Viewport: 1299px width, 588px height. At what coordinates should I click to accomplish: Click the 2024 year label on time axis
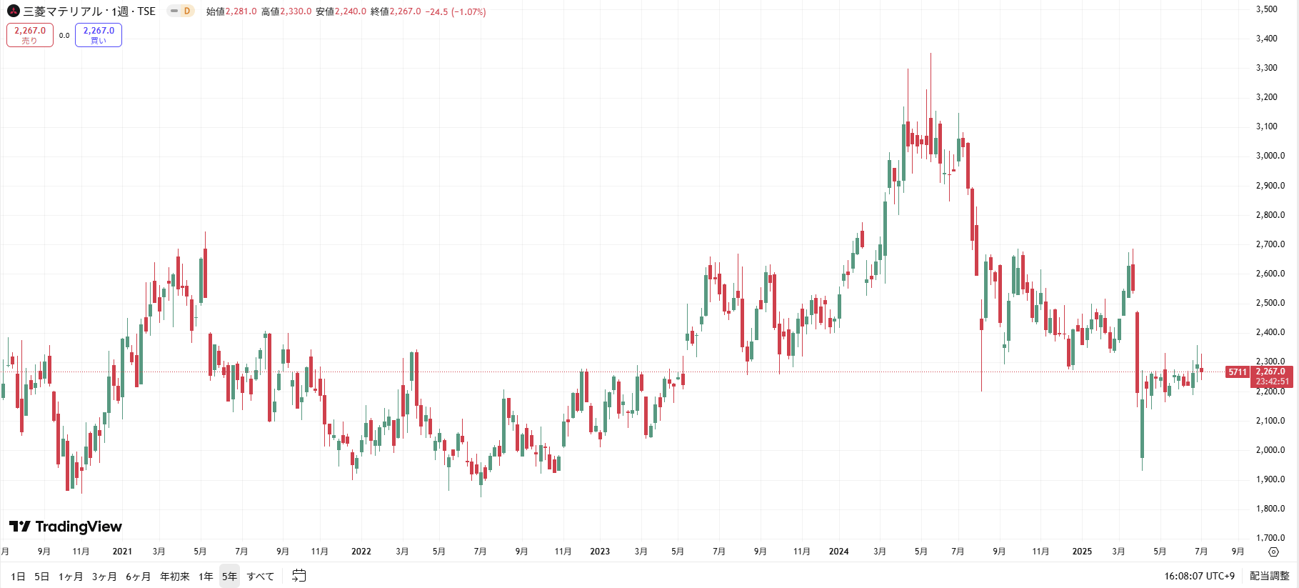coord(839,552)
